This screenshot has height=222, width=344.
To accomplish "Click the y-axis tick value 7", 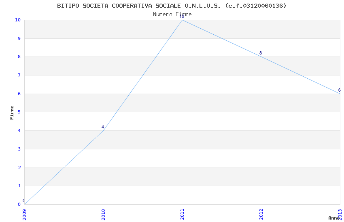I will coord(19,75).
